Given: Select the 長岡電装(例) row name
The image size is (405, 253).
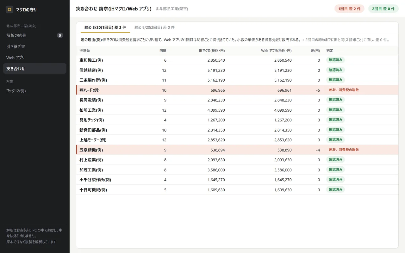Looking at the screenshot, I should (x=91, y=100).
